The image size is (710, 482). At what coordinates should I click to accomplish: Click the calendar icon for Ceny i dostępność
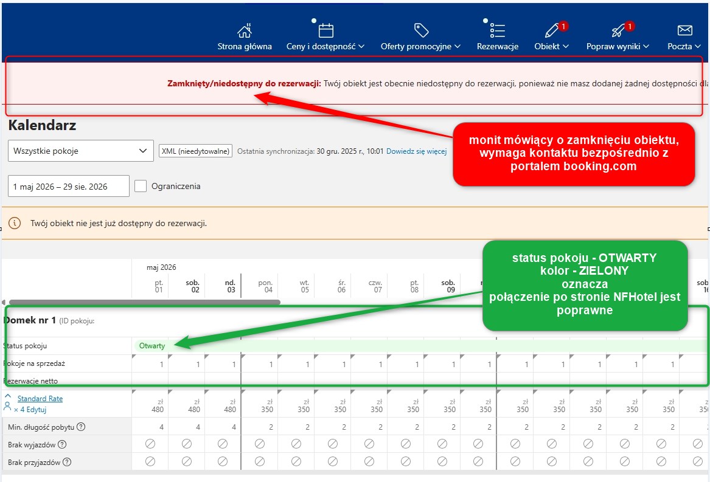[325, 30]
